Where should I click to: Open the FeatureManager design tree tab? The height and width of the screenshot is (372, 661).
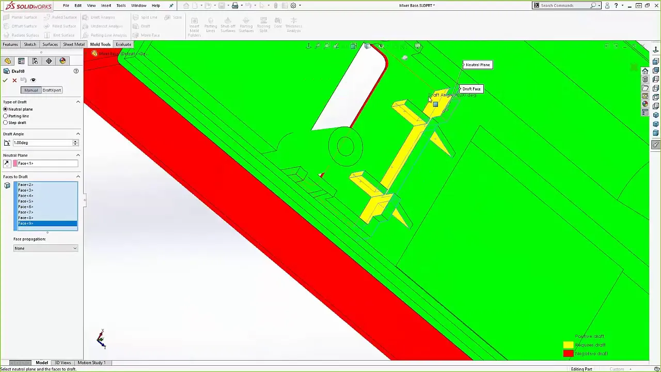7,61
